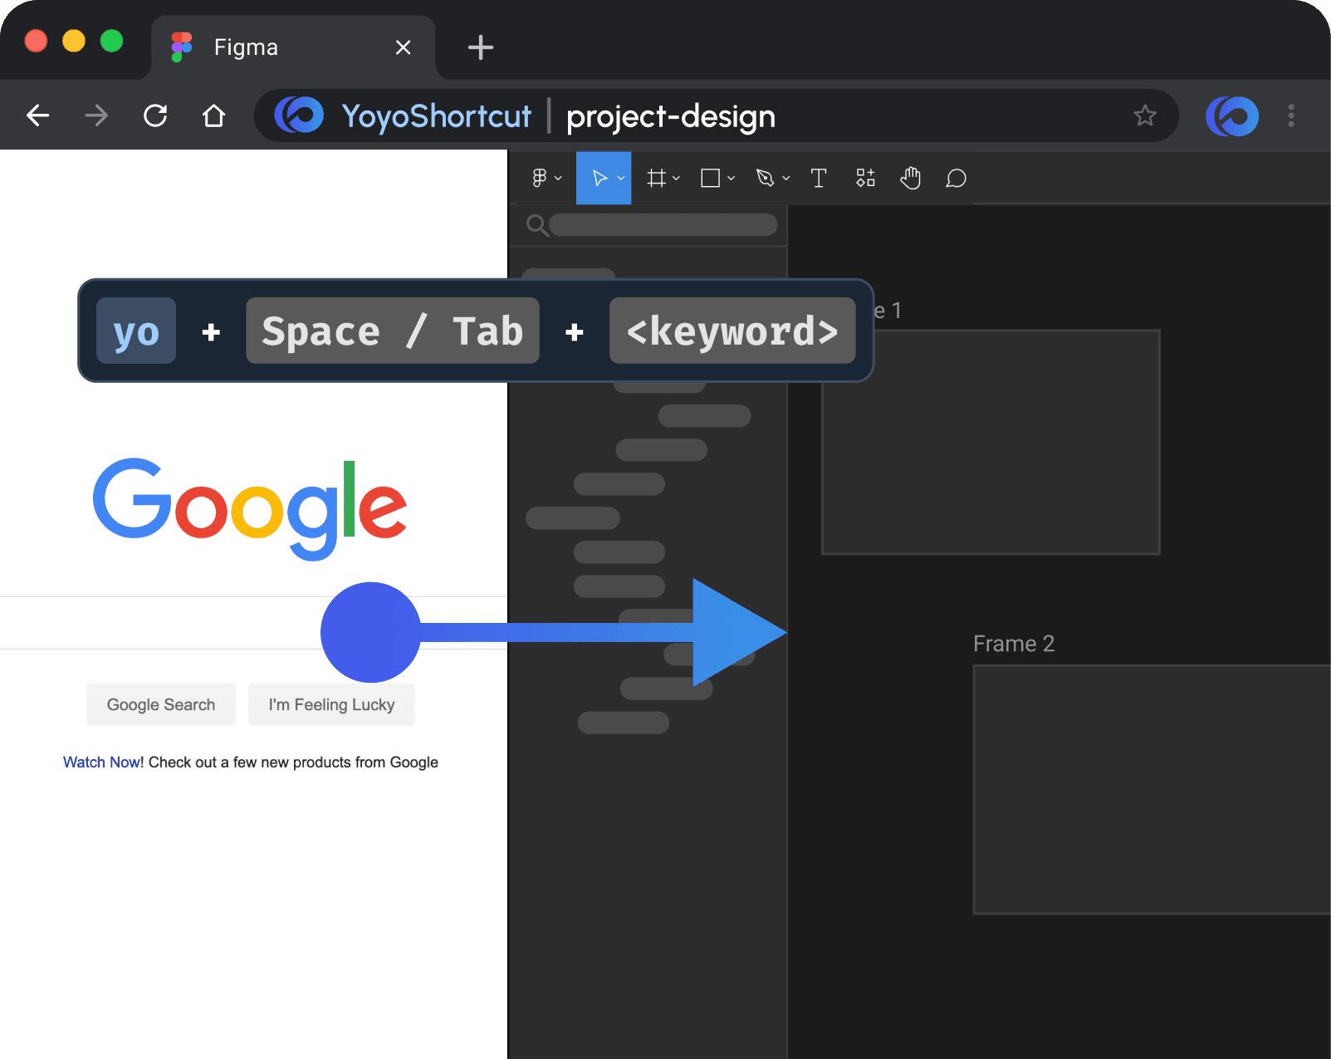Click the browser back arrow
The width and height of the screenshot is (1331, 1059).
tap(38, 115)
